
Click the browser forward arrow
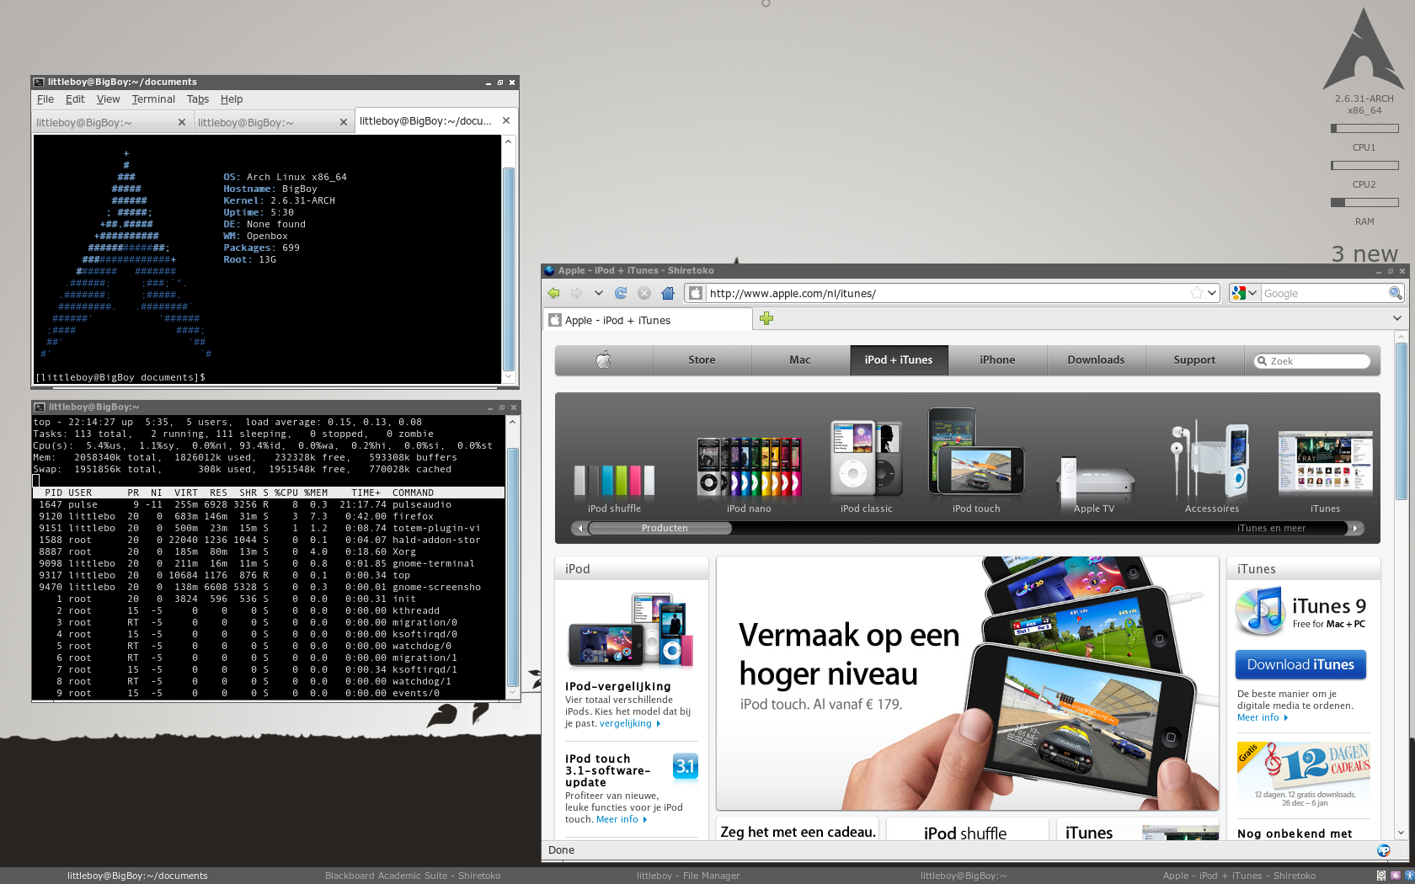pos(577,293)
